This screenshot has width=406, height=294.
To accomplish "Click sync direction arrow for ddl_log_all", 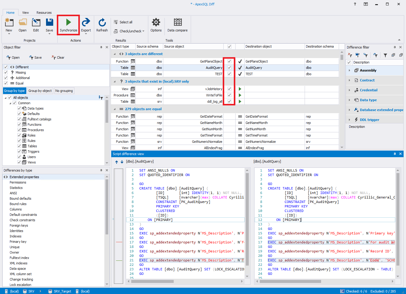I will pos(240,101).
